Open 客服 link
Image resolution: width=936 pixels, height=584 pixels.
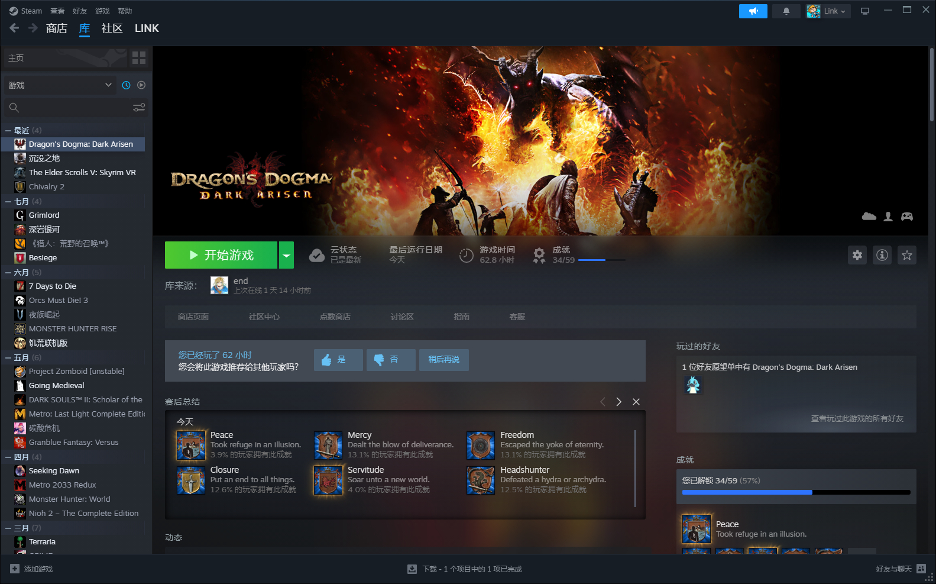[517, 317]
